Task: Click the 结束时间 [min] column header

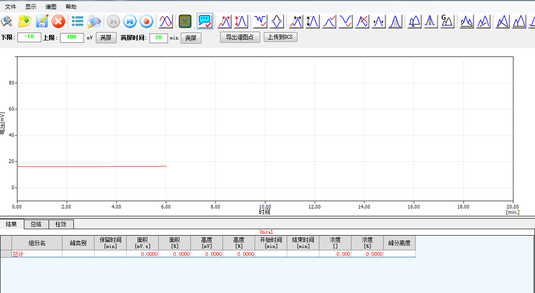Action: coord(303,243)
